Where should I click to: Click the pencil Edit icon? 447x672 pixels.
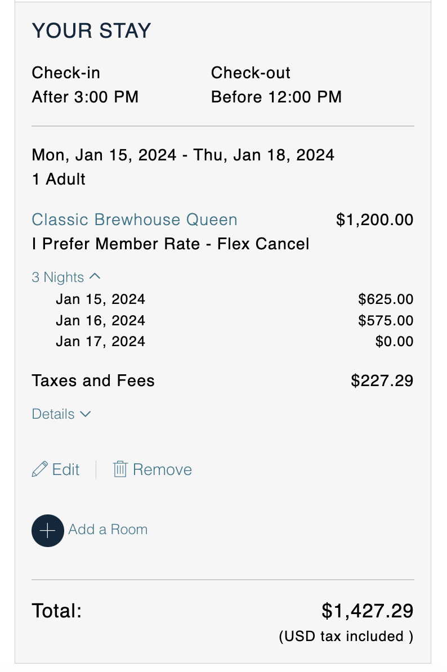pyautogui.click(x=39, y=469)
